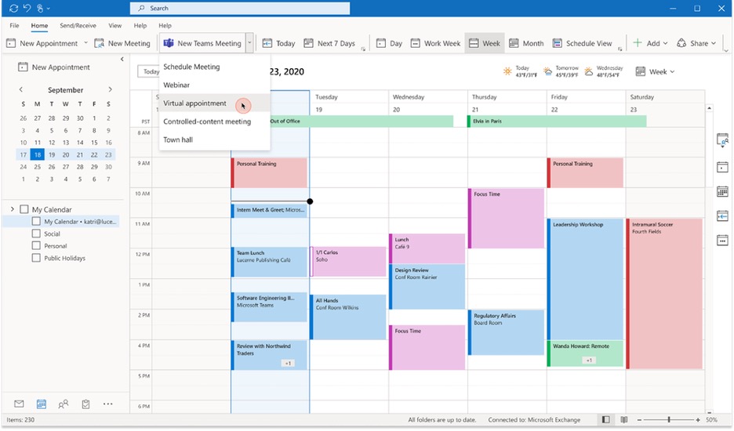
Task: Select Town hall from the dropdown
Action: coord(178,139)
